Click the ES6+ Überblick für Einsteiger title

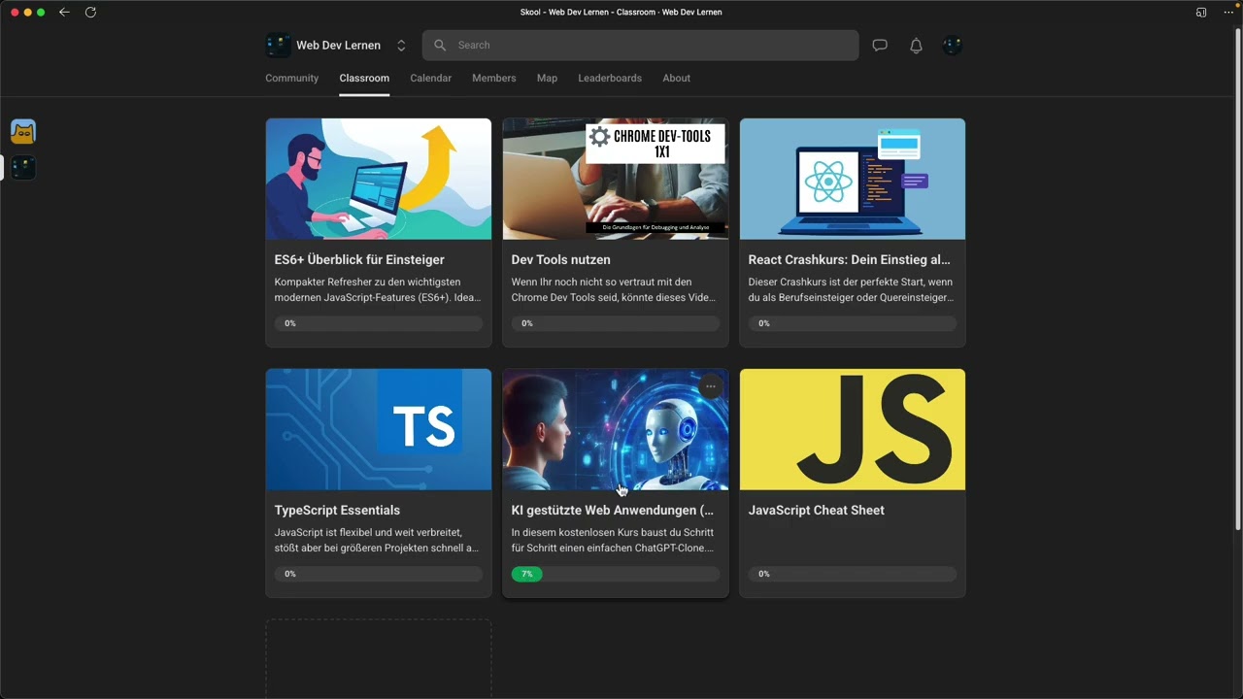tap(359, 259)
